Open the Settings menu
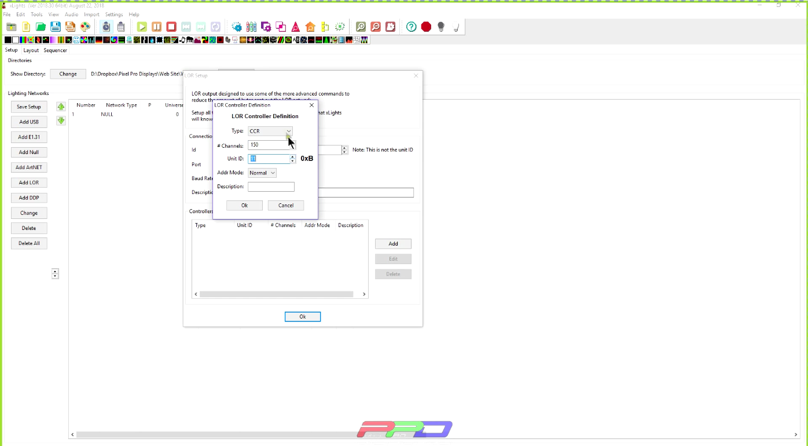808x446 pixels. click(x=114, y=14)
